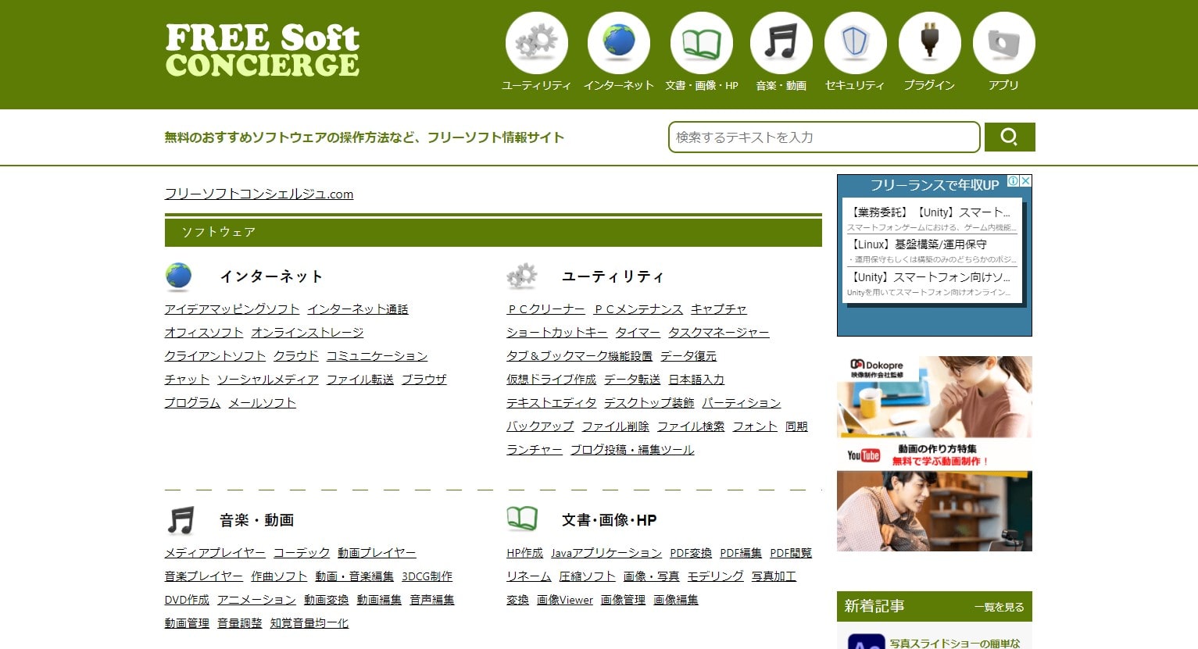This screenshot has height=649, width=1198.
Task: Open the メールソフト link
Action: pos(262,403)
